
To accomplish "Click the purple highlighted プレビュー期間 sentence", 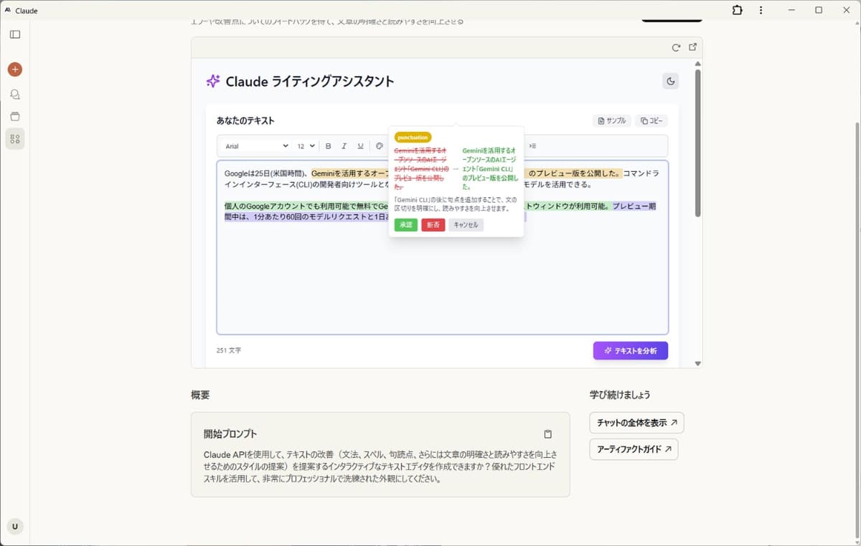I will [x=306, y=217].
